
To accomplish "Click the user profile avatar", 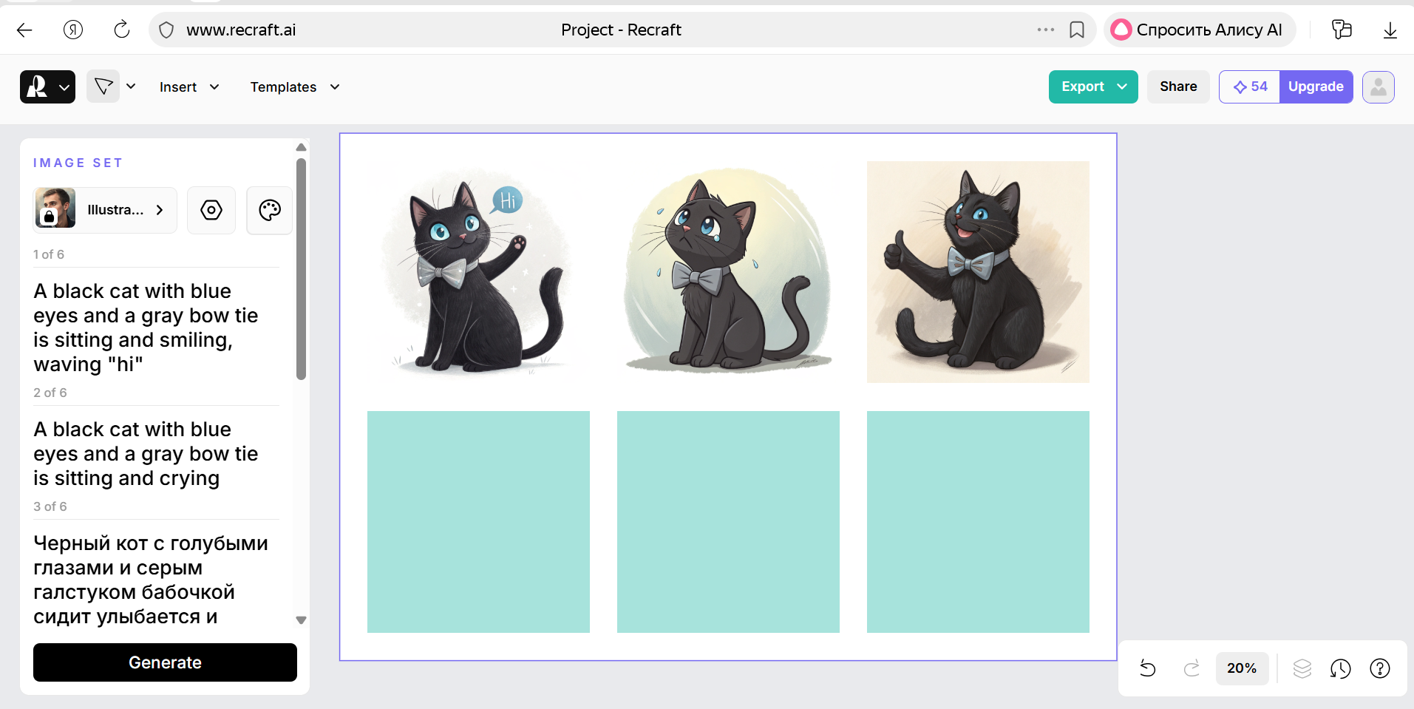I will (1378, 87).
